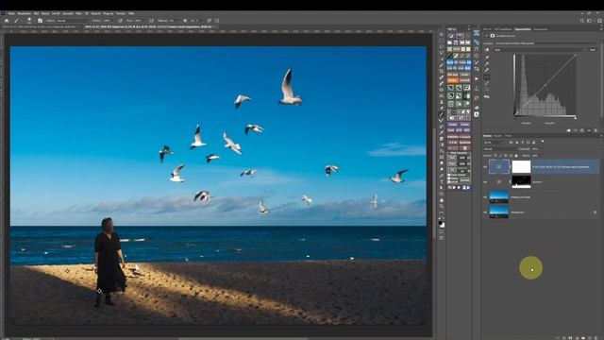The image size is (604, 340).
Task: Open the Brush tool preset picker icon
Action: click(17, 21)
